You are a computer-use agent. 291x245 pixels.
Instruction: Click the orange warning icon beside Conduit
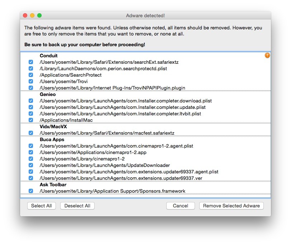267,56
